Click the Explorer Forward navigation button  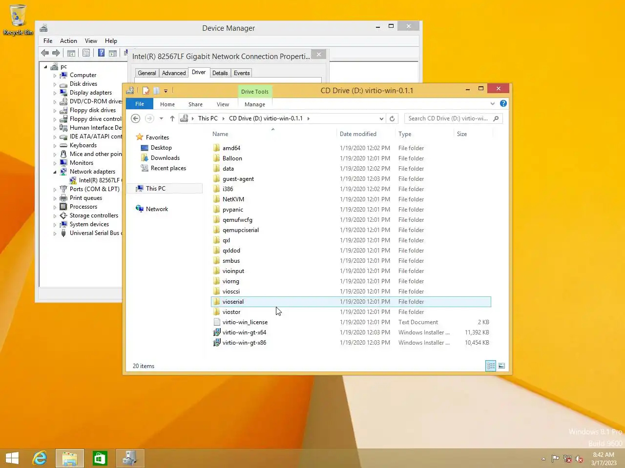(x=149, y=118)
